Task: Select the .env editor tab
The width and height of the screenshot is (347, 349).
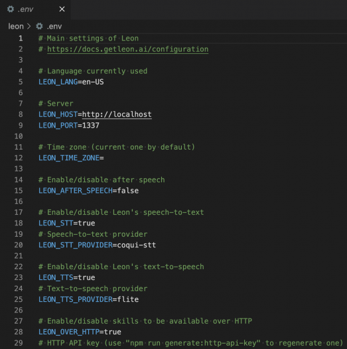Action: click(35, 9)
